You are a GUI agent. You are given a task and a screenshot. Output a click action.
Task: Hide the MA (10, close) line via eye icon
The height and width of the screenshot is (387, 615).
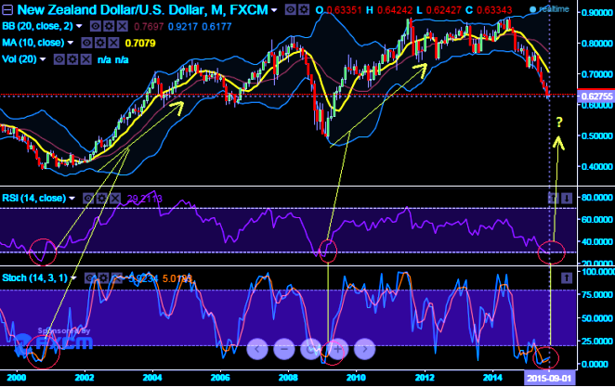click(86, 43)
